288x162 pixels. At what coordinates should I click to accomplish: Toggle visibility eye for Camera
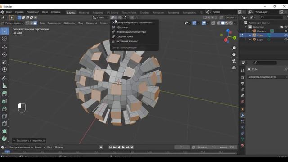(286, 31)
